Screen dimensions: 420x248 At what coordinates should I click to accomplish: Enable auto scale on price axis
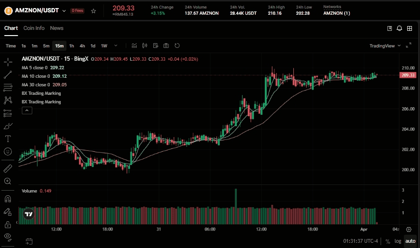pyautogui.click(x=410, y=241)
